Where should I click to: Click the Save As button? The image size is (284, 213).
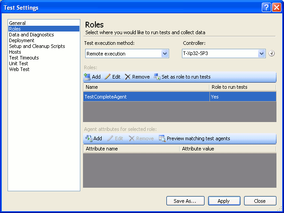coord(185,201)
